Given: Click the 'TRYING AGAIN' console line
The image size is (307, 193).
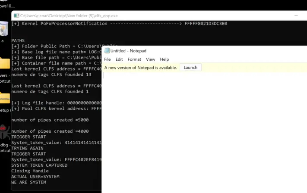Looking at the screenshot, I should (27, 148).
